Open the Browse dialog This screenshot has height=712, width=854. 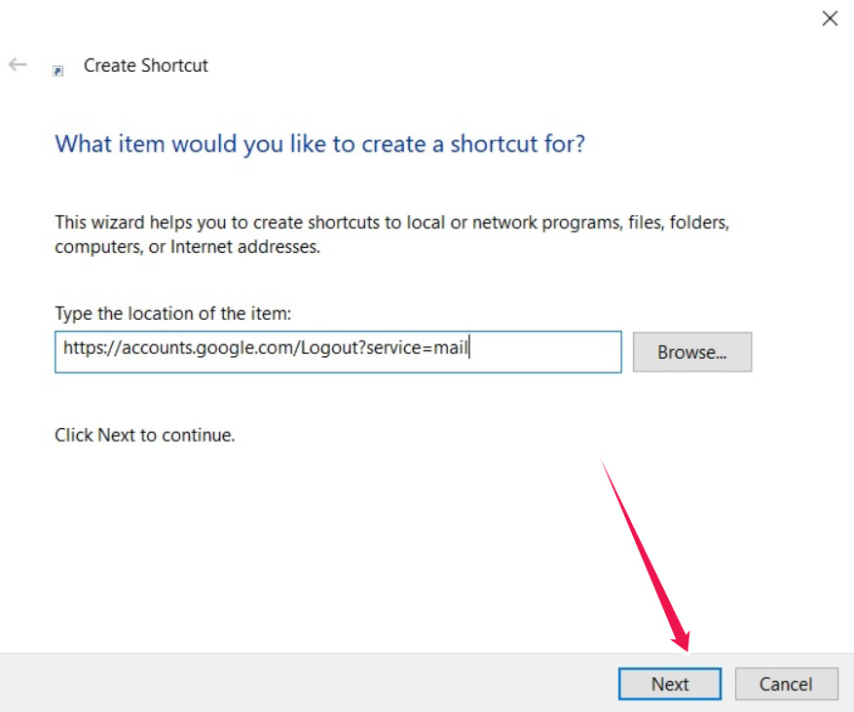691,352
